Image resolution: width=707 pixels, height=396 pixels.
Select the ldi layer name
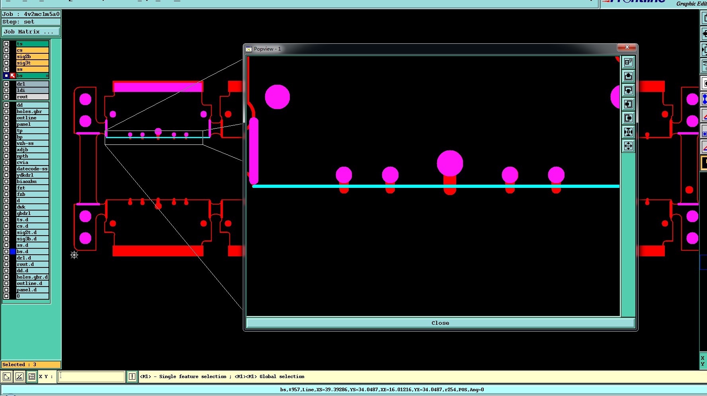(x=32, y=90)
